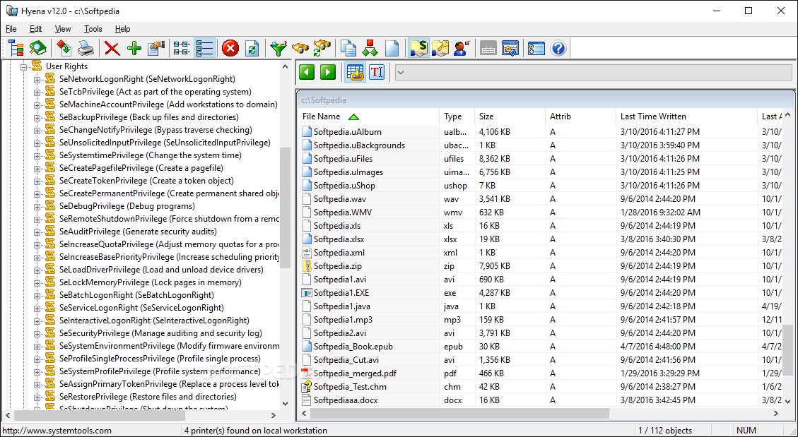The image size is (798, 437).
Task: Sort by Attrib column header
Action: pos(581,116)
